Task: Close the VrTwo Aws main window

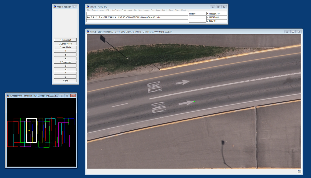Action: pos(224,7)
